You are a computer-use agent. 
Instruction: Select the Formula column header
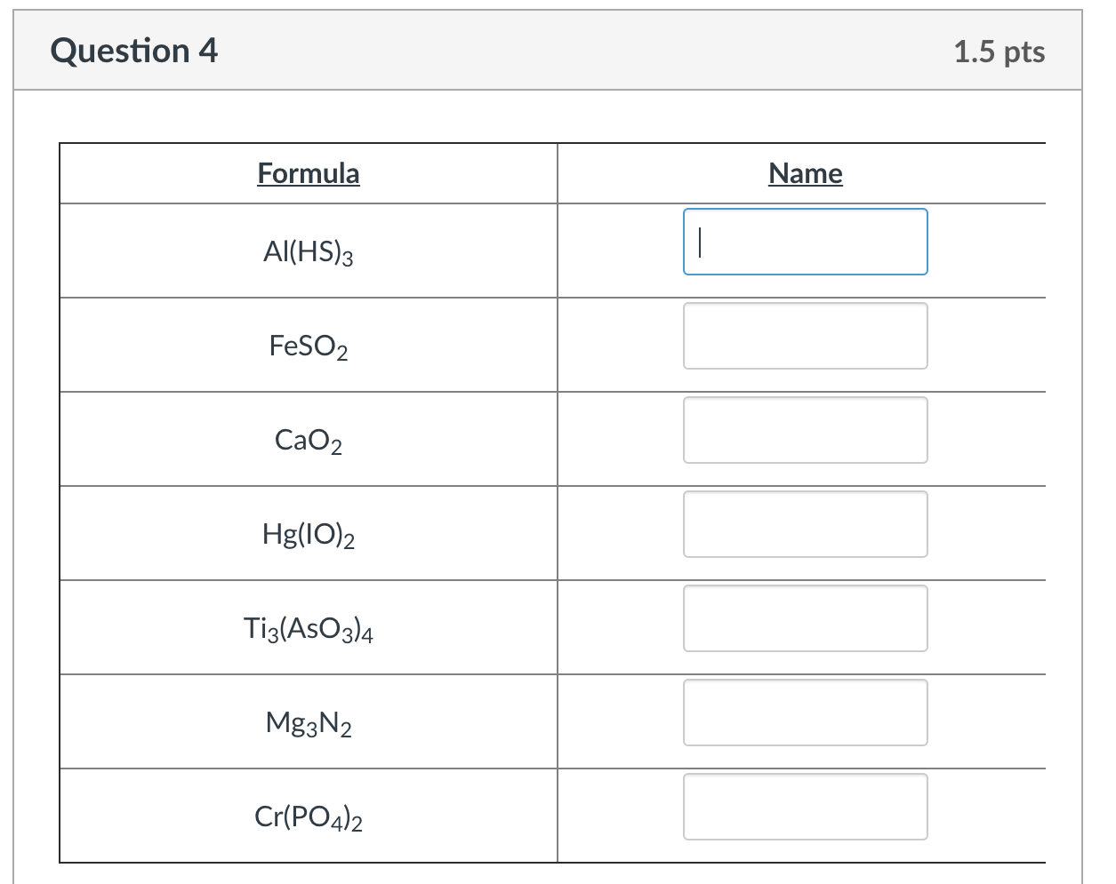[308, 173]
